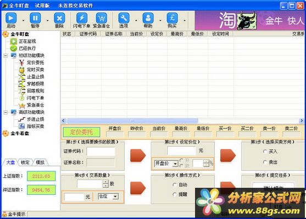This screenshot has height=219, width=306.
Task: Click the 启动 start toolbar icon
Action: 11,18
